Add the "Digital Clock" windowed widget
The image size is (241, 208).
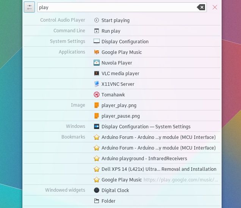[x=115, y=190]
